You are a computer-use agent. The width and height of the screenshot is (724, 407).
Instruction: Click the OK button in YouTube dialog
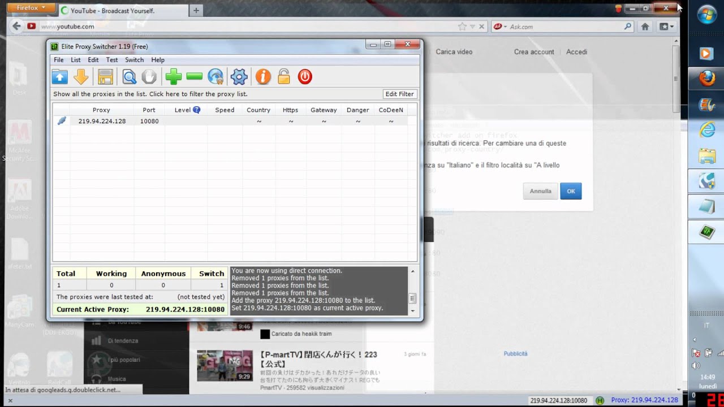(x=571, y=191)
